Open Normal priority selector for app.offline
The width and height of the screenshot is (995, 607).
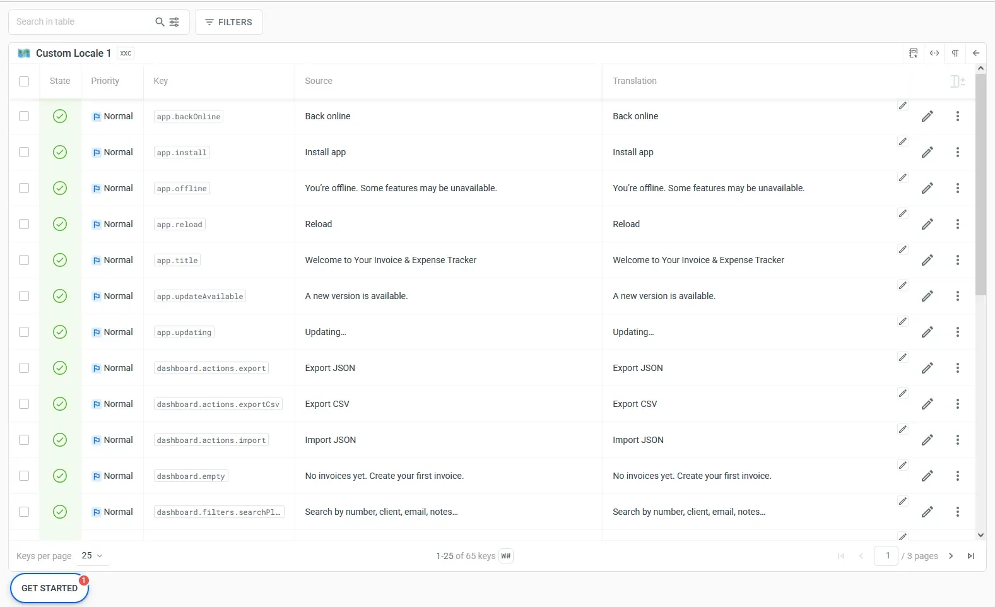(112, 188)
